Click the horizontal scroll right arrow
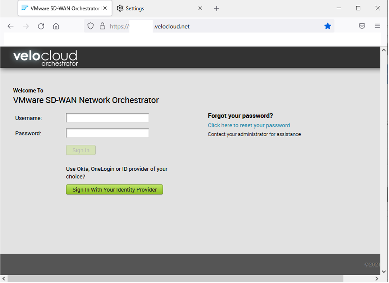The image size is (389, 283). coord(377,279)
